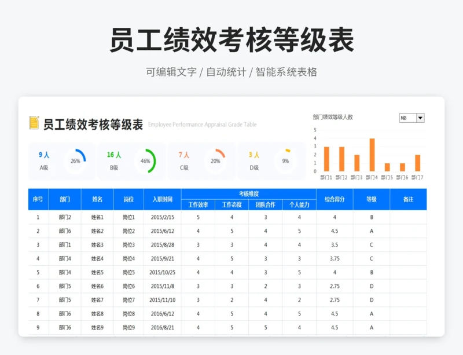Click the name cell 姓名7
Viewport: 463px width, 355px height.
[x=97, y=300]
